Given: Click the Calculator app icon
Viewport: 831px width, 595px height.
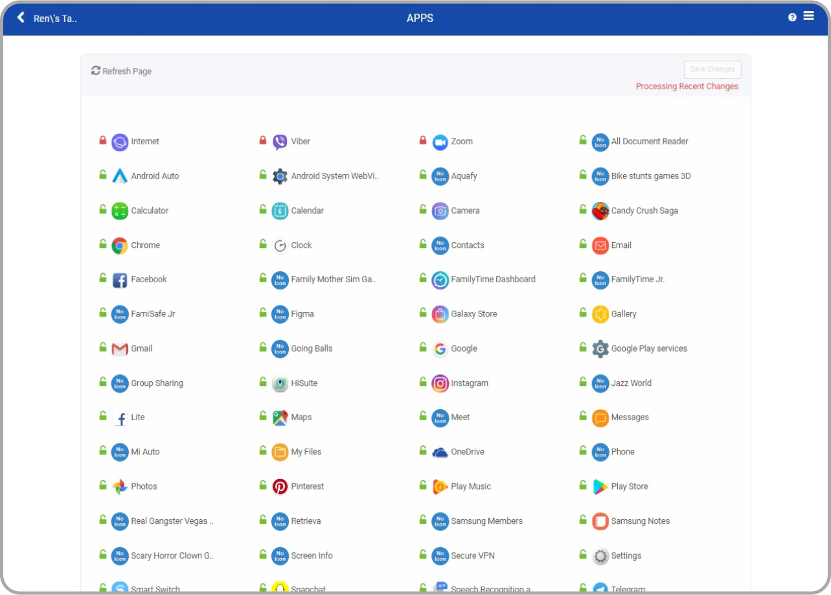Looking at the screenshot, I should click(x=120, y=211).
